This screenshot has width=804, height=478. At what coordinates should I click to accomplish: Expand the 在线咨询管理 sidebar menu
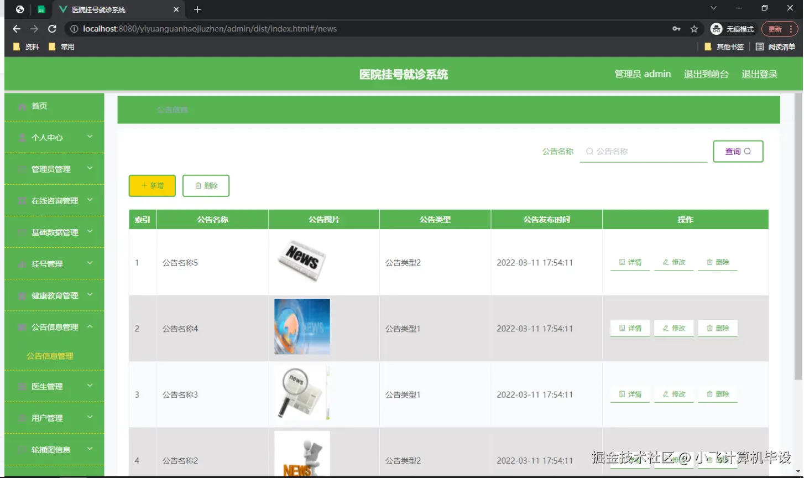54,200
